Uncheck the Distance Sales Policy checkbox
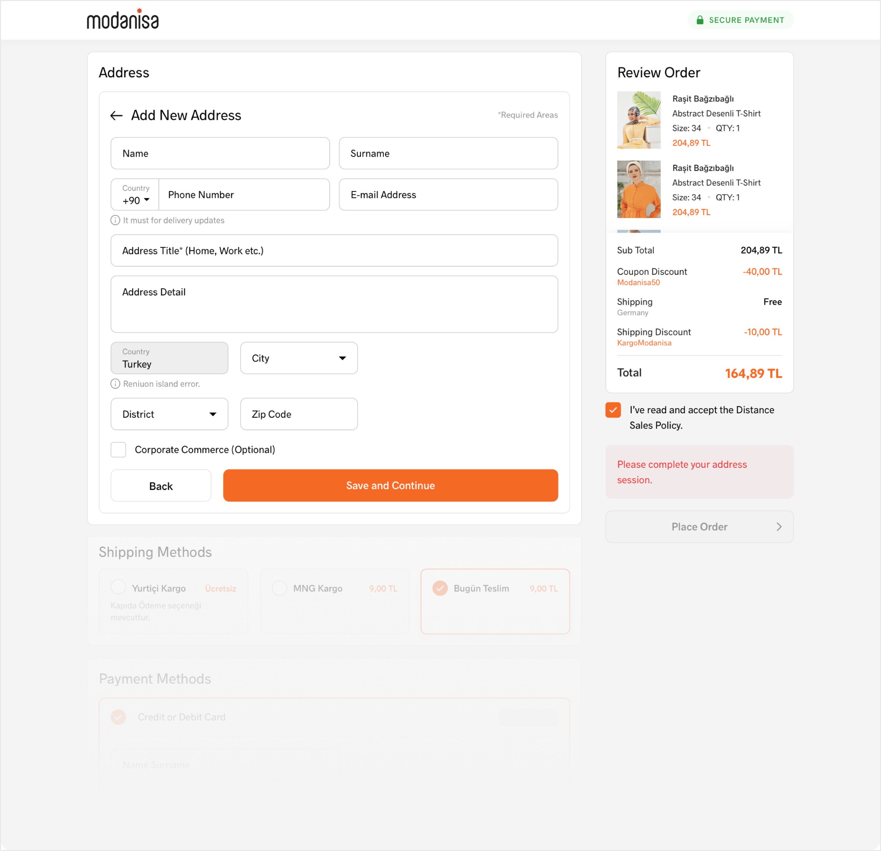The height and width of the screenshot is (851, 881). point(613,410)
